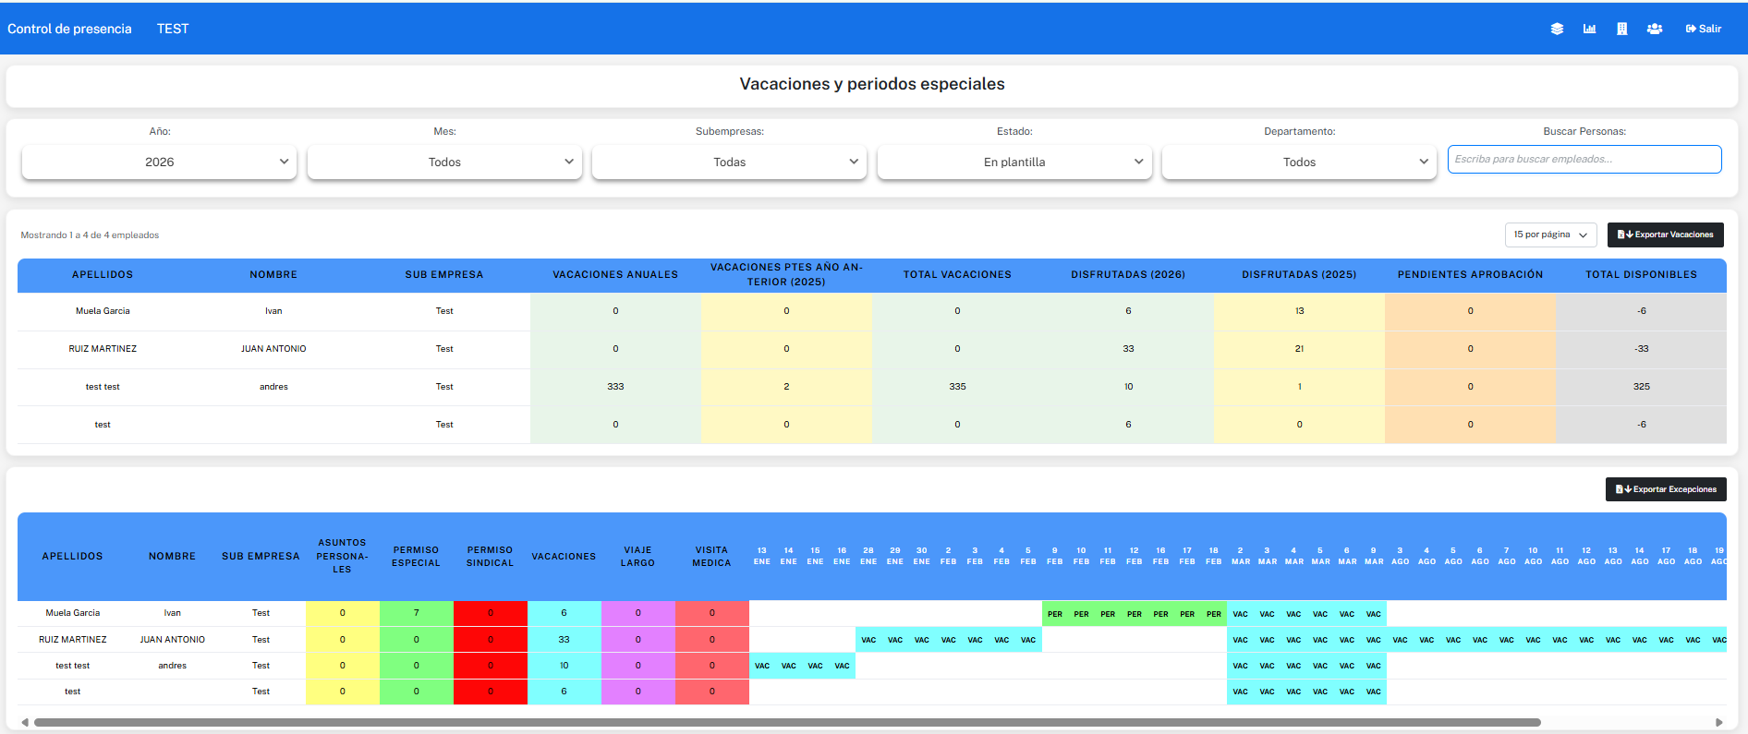
Task: Expand the Estado dropdown set to En plantilla
Action: click(1014, 162)
